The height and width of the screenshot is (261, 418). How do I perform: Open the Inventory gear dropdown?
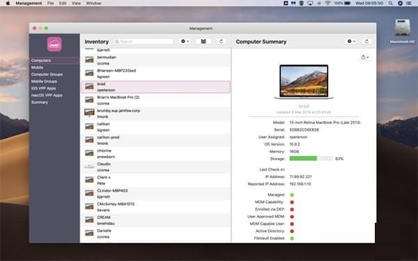pyautogui.click(x=185, y=41)
